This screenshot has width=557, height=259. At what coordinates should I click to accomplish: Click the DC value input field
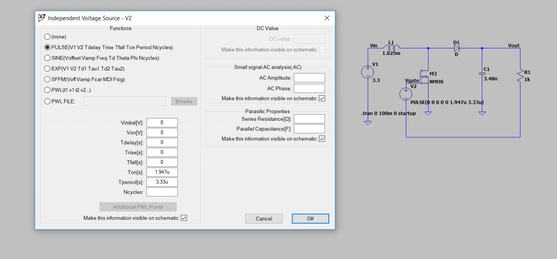pyautogui.click(x=309, y=39)
